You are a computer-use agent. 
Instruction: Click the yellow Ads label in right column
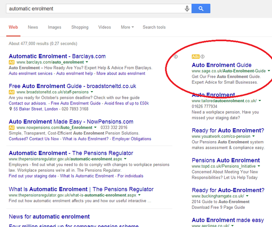(x=195, y=57)
